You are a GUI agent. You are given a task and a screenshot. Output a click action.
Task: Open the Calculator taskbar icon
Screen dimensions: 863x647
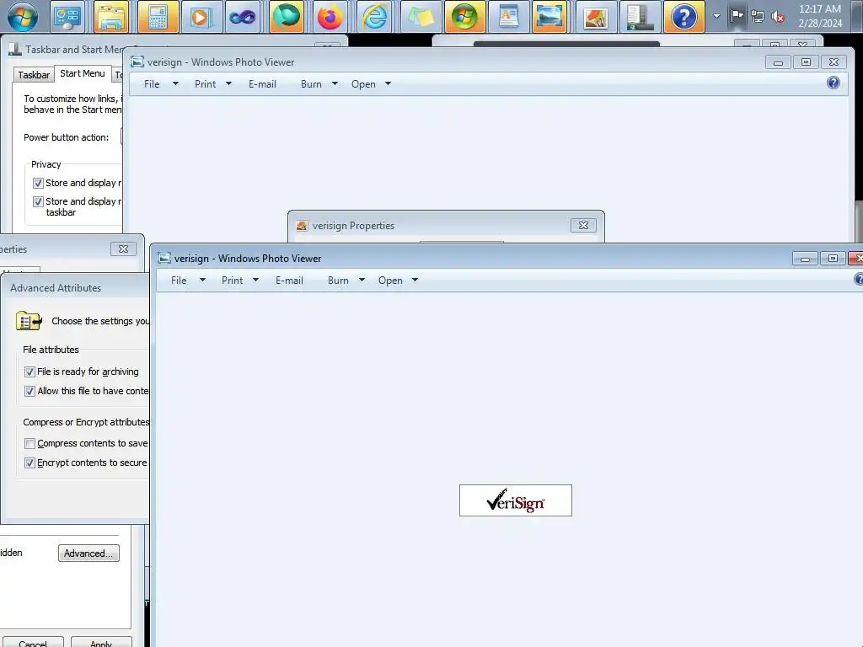point(158,17)
